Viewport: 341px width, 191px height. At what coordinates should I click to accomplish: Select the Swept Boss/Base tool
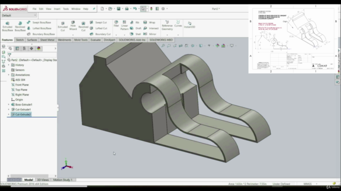(39, 22)
